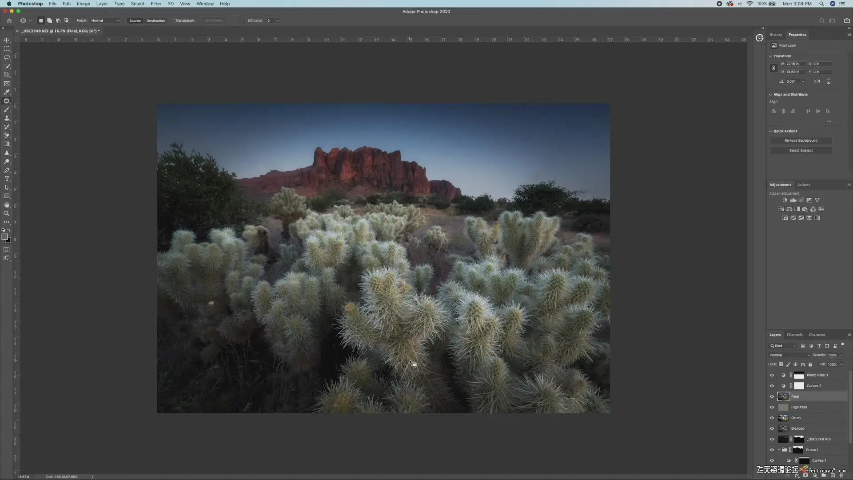Viewport: 853px width, 480px height.
Task: Hide the High Pass layer
Action: (x=772, y=407)
